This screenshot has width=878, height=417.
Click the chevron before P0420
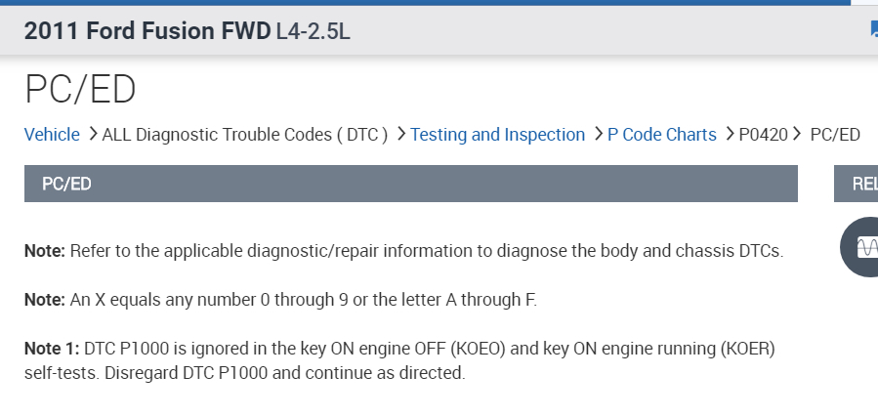(729, 135)
